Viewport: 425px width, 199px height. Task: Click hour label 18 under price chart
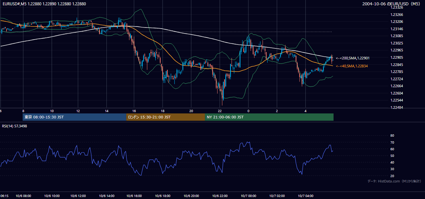pos(162,111)
